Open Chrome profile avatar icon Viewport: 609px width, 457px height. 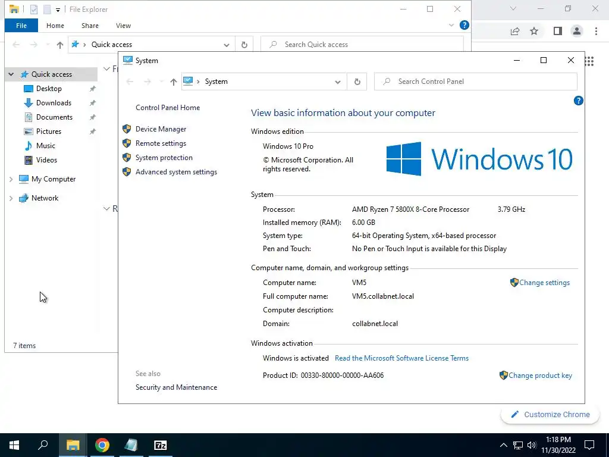click(577, 31)
